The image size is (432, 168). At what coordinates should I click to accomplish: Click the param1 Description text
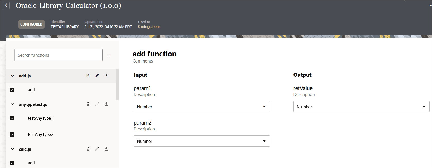click(144, 94)
